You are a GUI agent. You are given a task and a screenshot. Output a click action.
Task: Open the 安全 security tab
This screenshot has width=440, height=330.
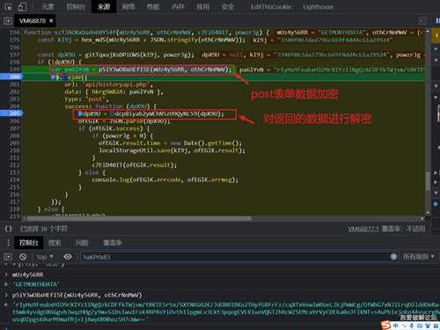tap(227, 7)
